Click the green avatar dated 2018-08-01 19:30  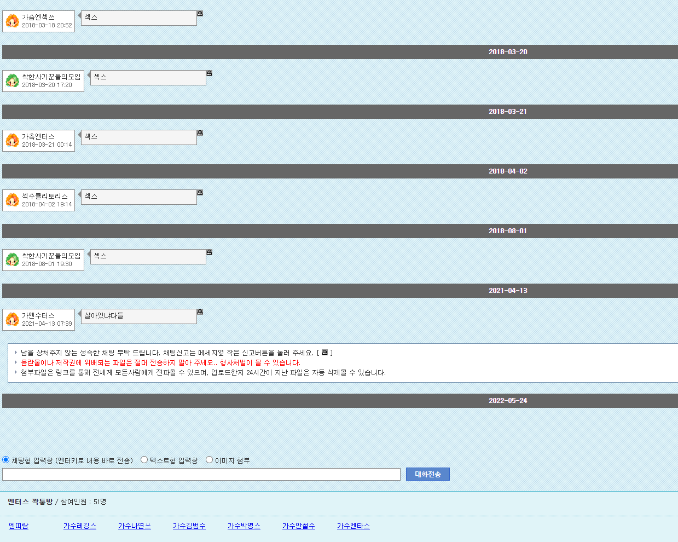[x=12, y=260]
